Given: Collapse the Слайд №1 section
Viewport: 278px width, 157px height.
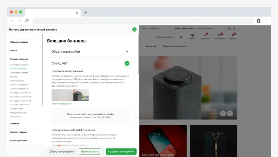Looking at the screenshot, I should coord(127,63).
